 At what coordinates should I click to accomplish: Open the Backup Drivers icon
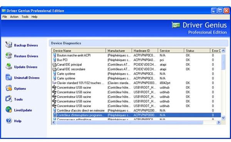click(x=9, y=45)
